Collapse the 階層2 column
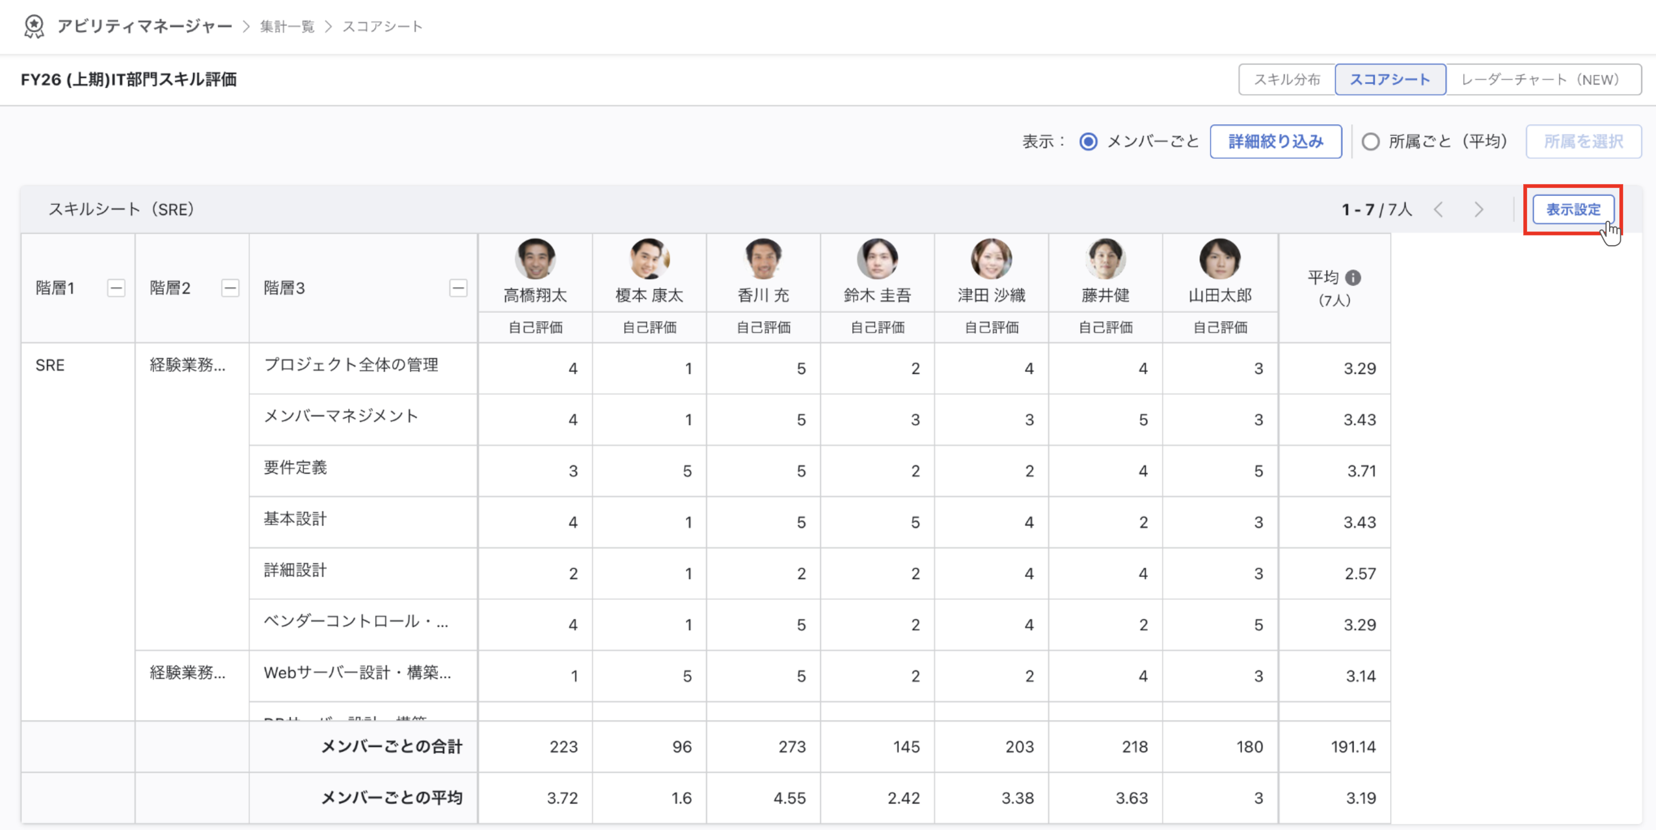The height and width of the screenshot is (830, 1656). [230, 288]
